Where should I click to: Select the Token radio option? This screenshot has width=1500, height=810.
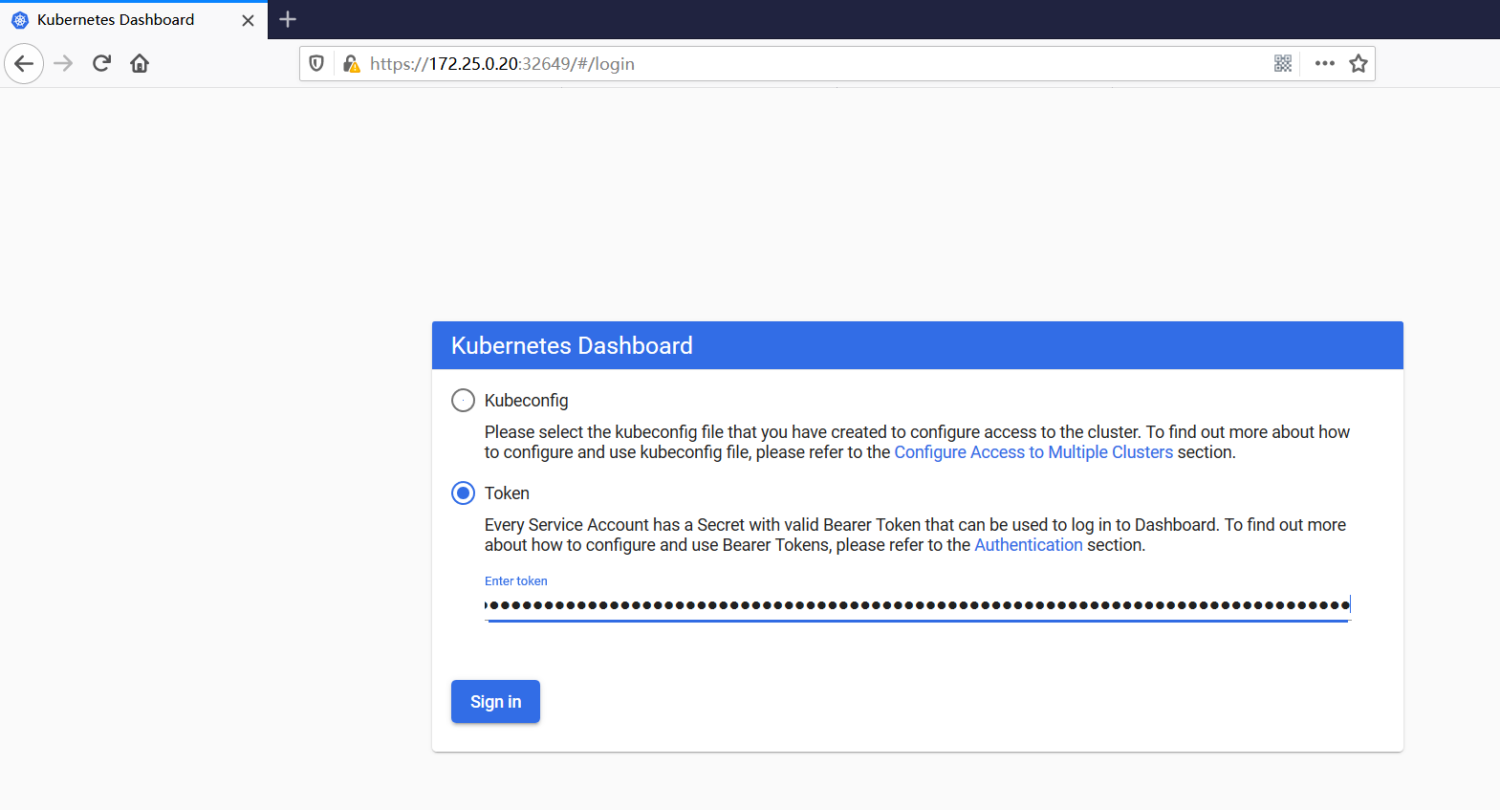pos(463,493)
